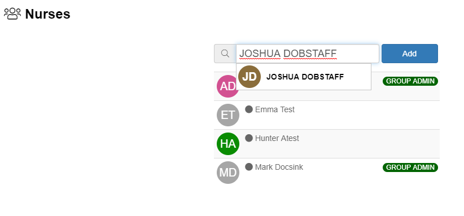
Task: Click the green HA avatar circle
Action: 228,144
